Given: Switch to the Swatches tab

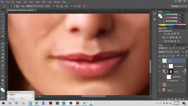Looking at the screenshot, I should point(167,11).
